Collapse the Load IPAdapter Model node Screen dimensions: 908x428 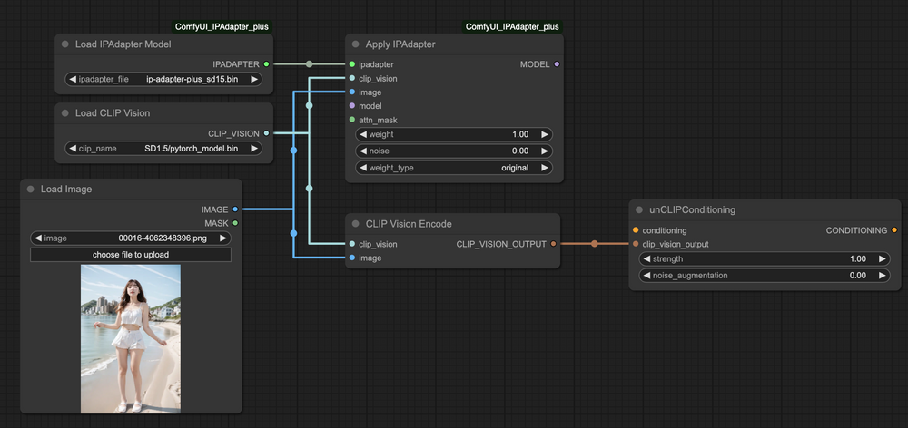65,44
